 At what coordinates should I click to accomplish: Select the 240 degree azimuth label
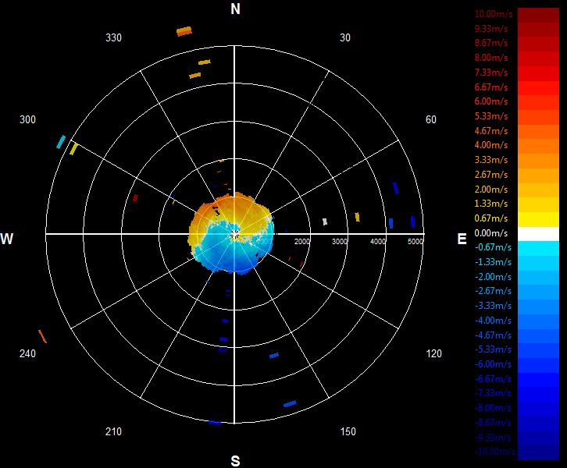point(27,353)
